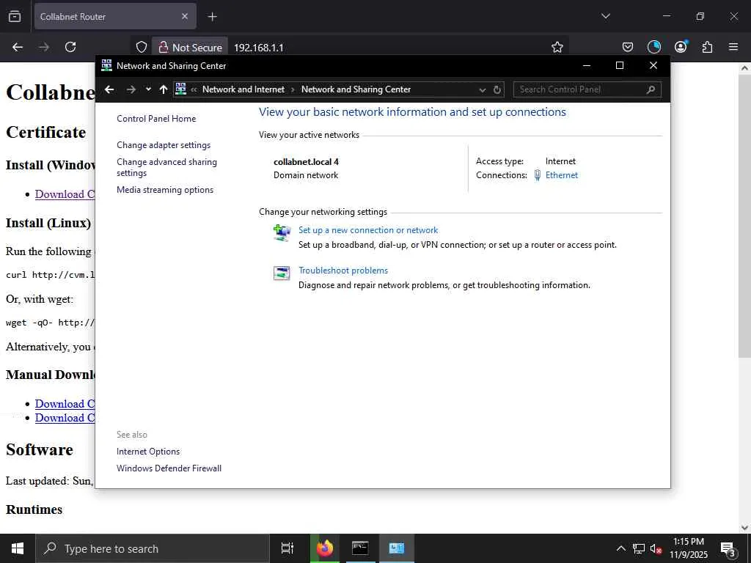Click the collabnet.local 4 network name
Screen dimensions: 751x563
306,162
